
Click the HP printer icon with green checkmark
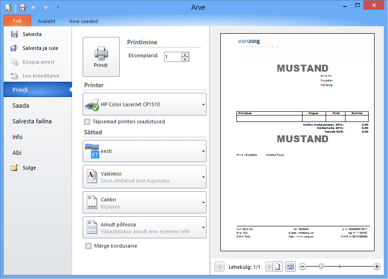92,105
